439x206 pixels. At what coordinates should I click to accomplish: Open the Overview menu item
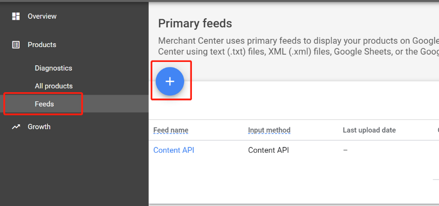[42, 16]
